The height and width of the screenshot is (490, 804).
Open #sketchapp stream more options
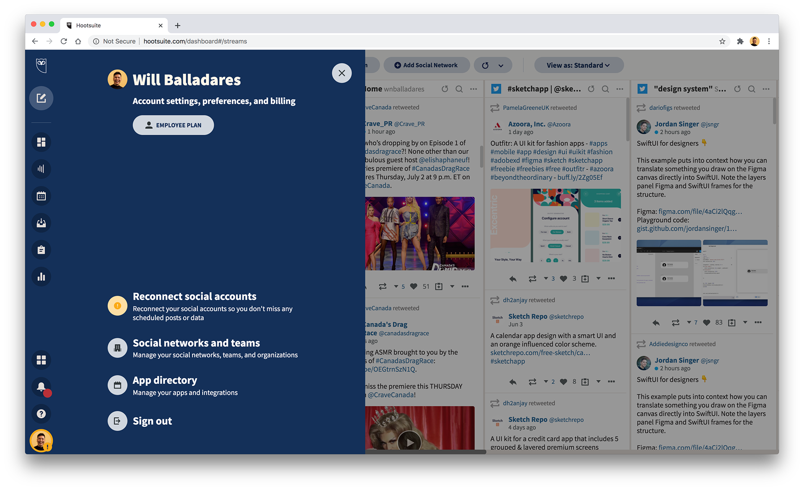(620, 89)
